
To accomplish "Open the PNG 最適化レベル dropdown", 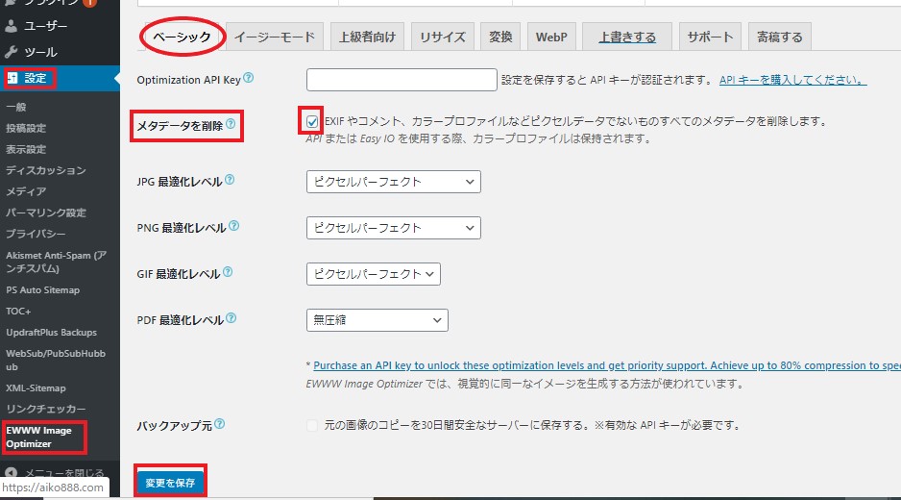I will (x=394, y=228).
